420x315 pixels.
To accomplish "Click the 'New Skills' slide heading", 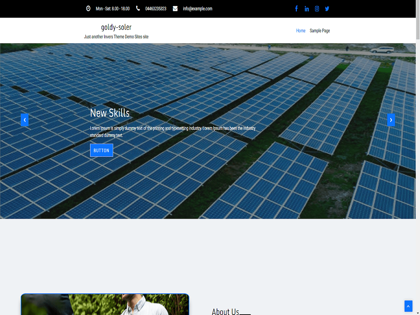I will 110,113.
